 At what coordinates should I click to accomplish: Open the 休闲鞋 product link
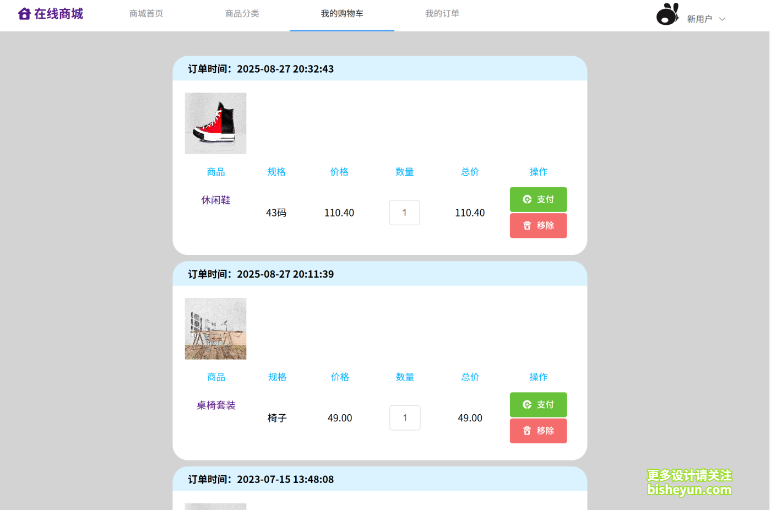pos(216,200)
